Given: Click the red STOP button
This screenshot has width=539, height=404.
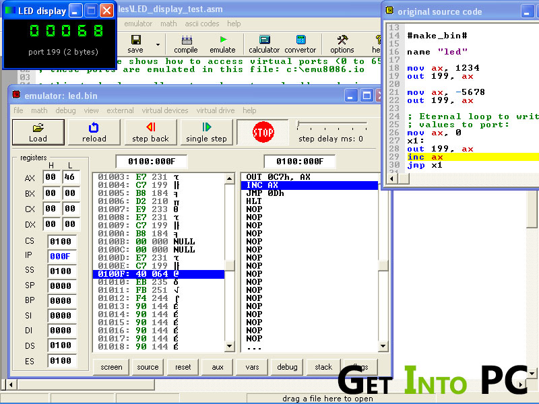Looking at the screenshot, I should pyautogui.click(x=263, y=132).
